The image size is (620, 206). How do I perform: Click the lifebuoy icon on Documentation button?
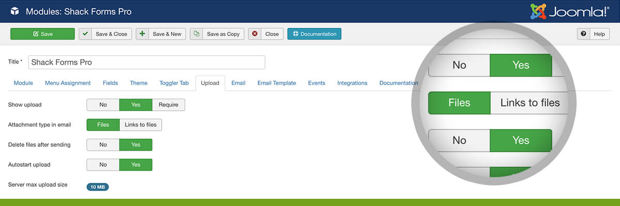pos(296,34)
